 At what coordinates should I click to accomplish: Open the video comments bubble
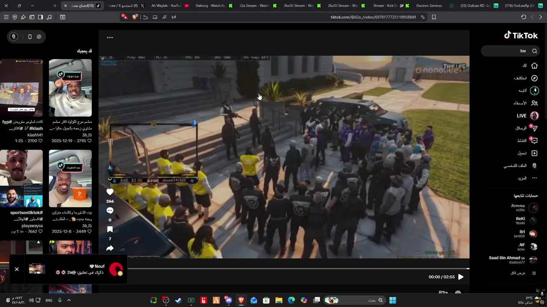(x=110, y=211)
